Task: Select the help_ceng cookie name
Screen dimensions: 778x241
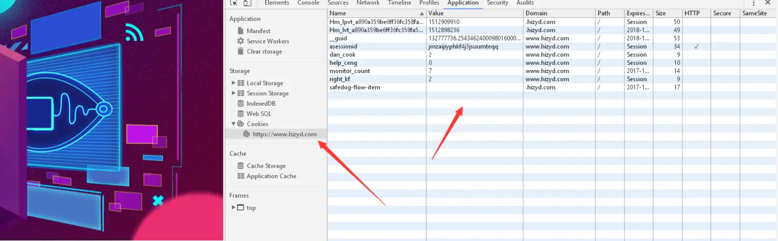Action: coord(343,63)
